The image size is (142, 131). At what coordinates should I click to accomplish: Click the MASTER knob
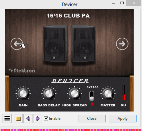(108, 93)
